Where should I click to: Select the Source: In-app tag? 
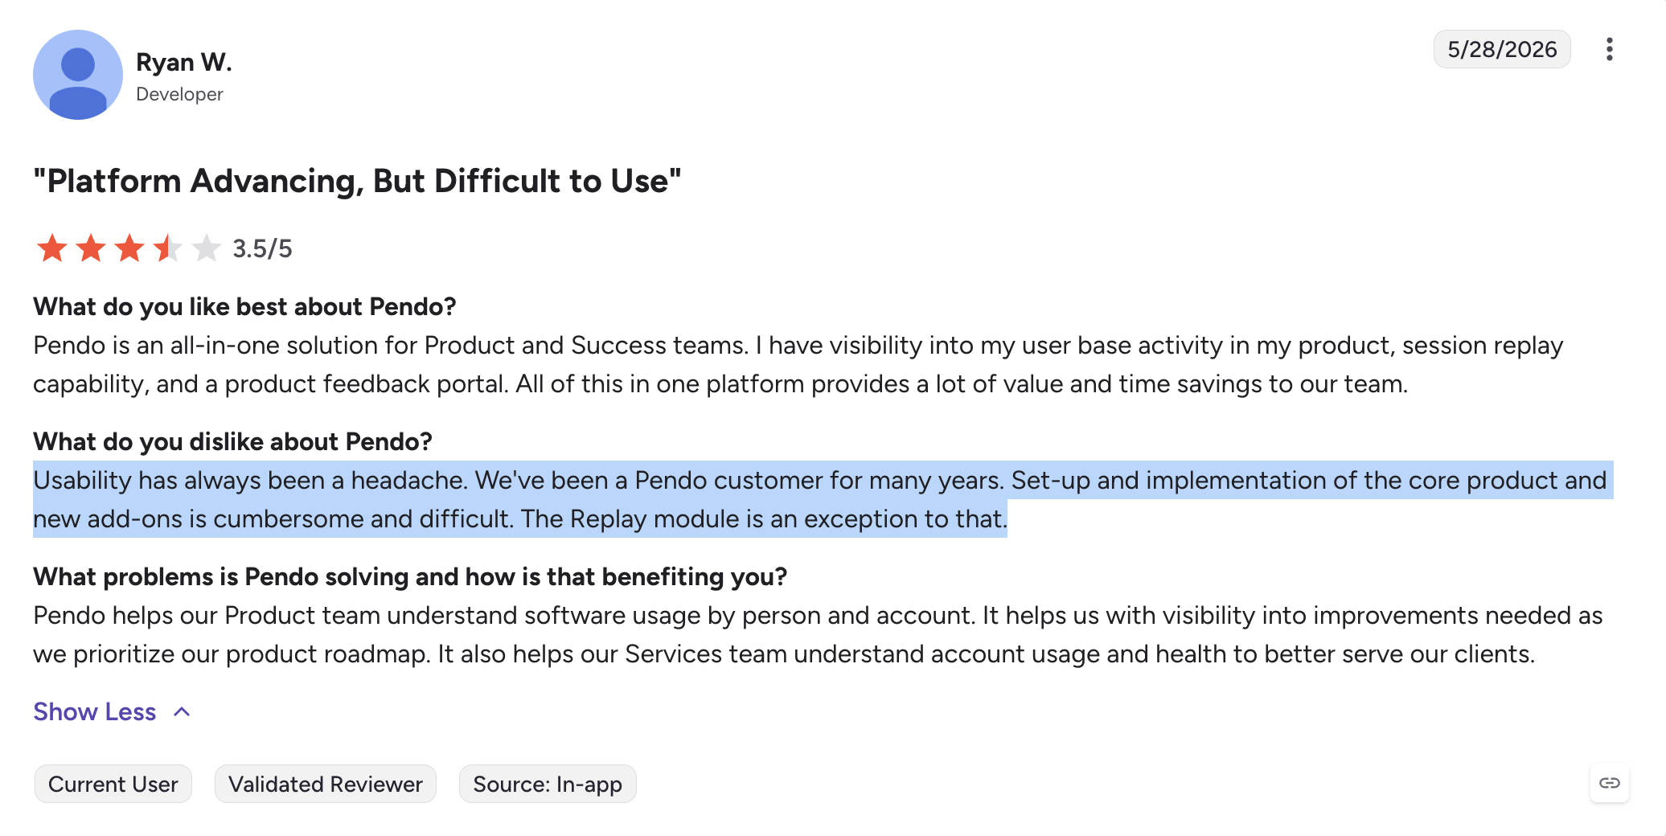click(x=548, y=784)
